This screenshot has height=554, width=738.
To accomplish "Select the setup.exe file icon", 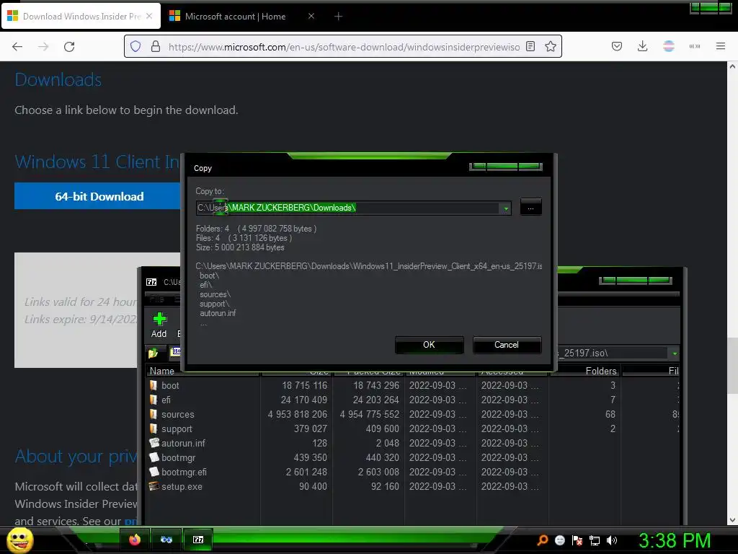I will (154, 486).
